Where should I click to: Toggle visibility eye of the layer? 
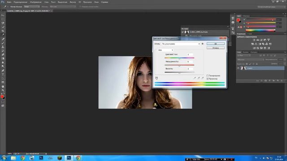[x=238, y=68]
